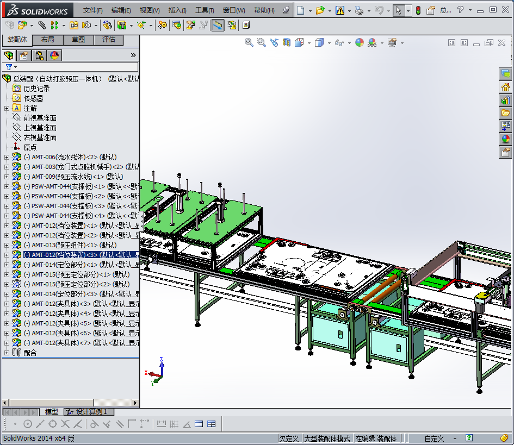Image resolution: width=514 pixels, height=445 pixels.
Task: Open the 编辑(E) menu
Action: tap(121, 10)
